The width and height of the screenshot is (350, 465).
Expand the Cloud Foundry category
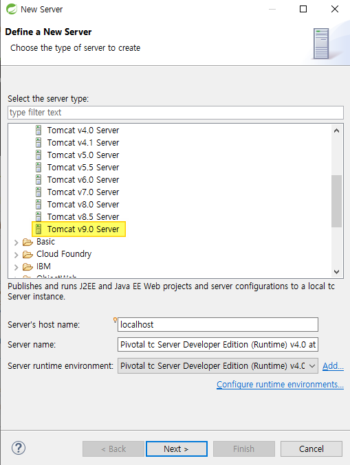click(x=17, y=255)
